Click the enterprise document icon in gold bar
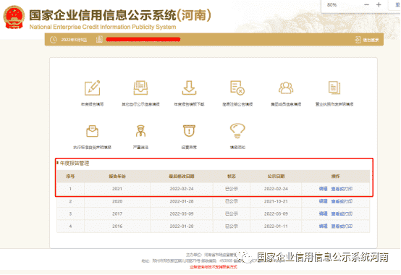 pos(99,39)
